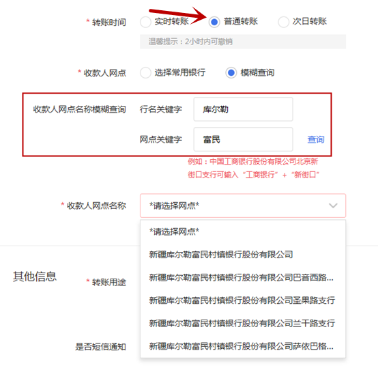Pick 新疆库尔勒富民村镇银行股份有限公司 head office option
378x366 pixels.
coord(243,255)
